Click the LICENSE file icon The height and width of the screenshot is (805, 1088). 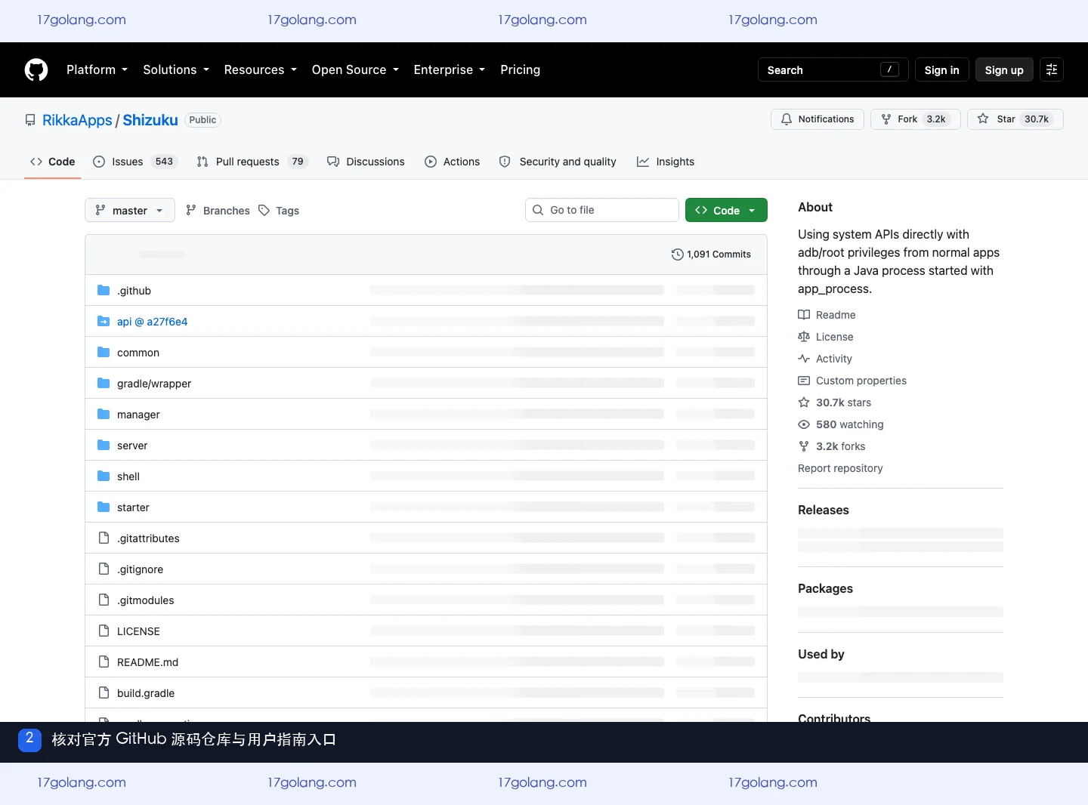(104, 631)
